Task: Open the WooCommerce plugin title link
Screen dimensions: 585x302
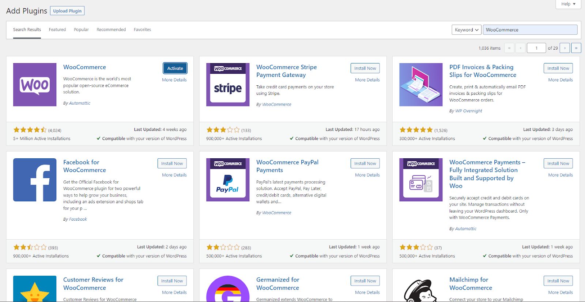Action: (x=84, y=67)
